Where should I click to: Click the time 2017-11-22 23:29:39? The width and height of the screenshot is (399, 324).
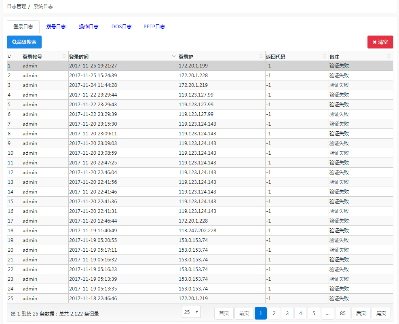[93, 114]
